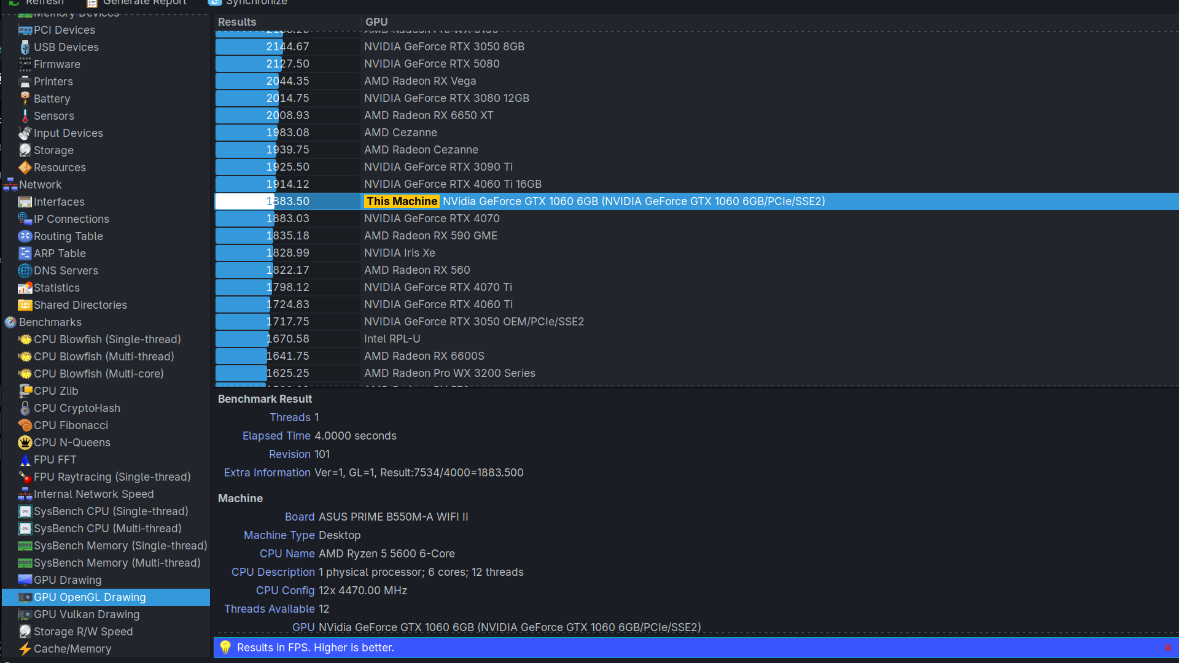This screenshot has width=1179, height=663.
Task: Select the Storage disk icon
Action: tap(25, 150)
